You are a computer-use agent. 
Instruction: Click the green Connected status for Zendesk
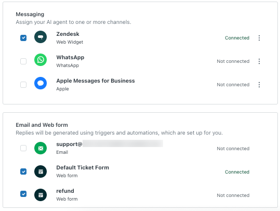(237, 38)
